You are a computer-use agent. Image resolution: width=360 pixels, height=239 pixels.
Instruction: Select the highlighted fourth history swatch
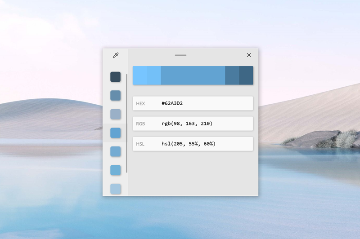point(116,133)
